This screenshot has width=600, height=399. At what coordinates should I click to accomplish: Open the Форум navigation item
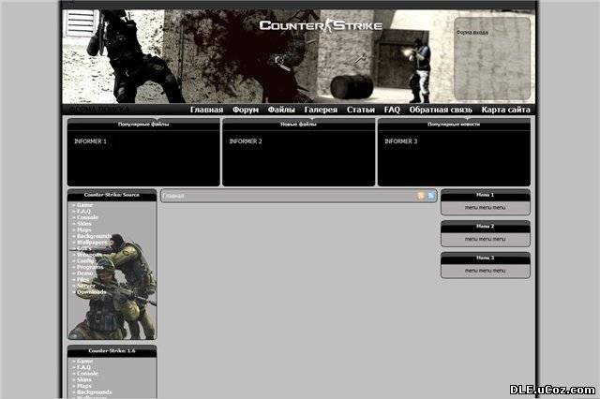pos(246,110)
